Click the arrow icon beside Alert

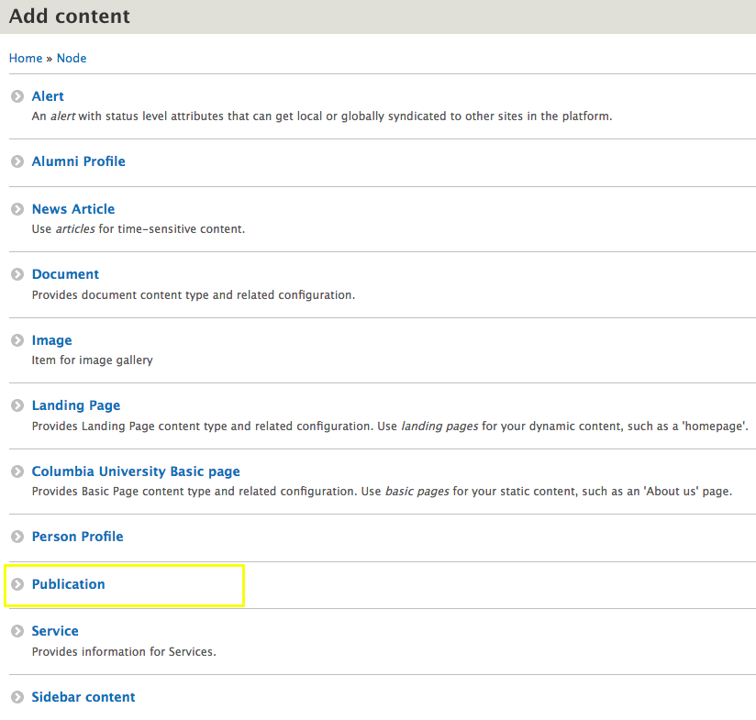[x=17, y=95]
